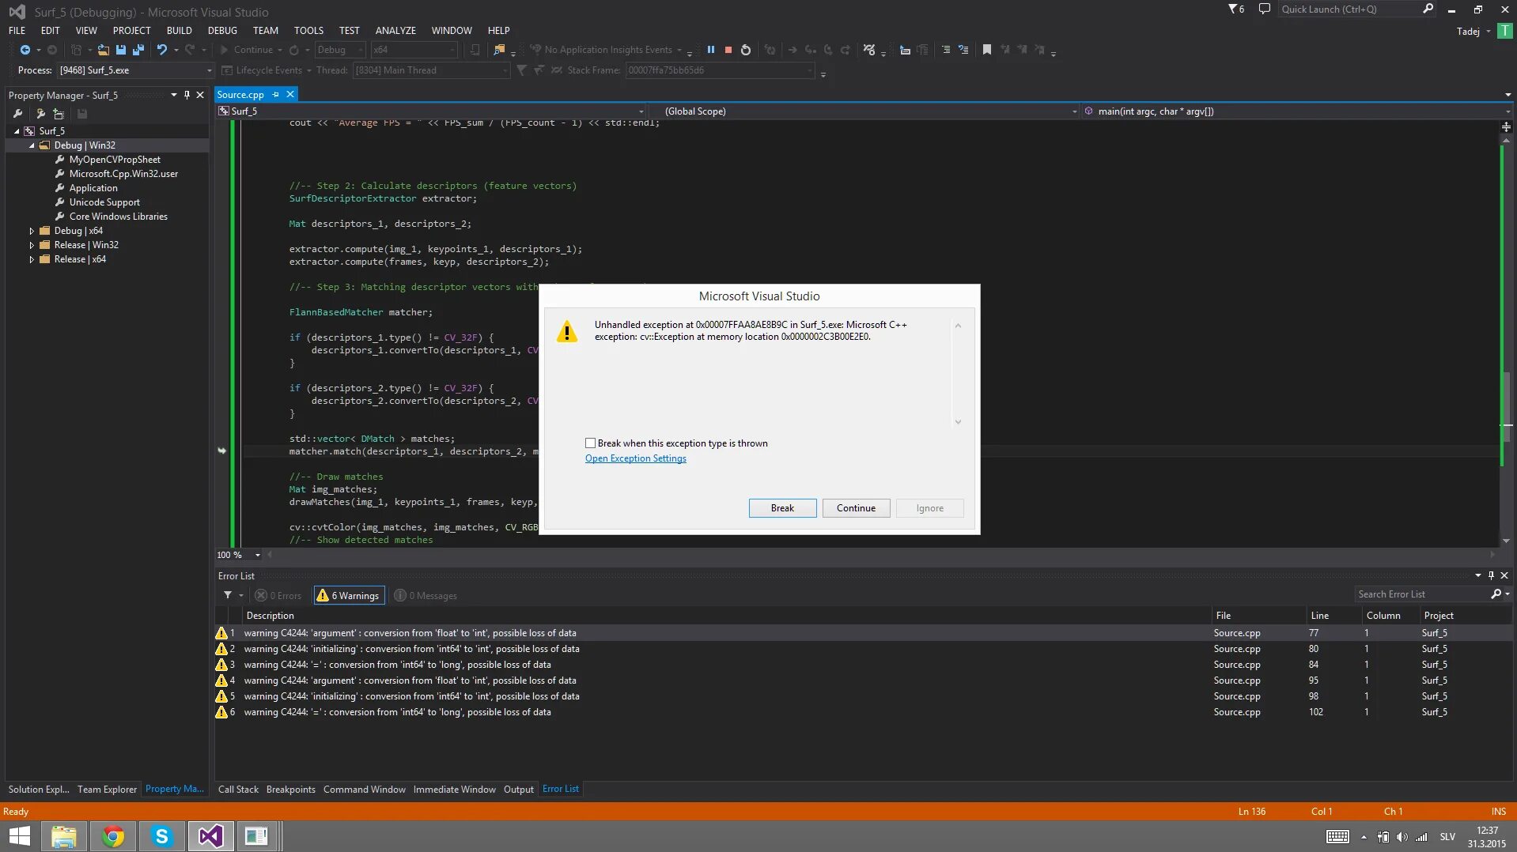Open File Explorer from the taskbar
The width and height of the screenshot is (1517, 852).
point(63,836)
